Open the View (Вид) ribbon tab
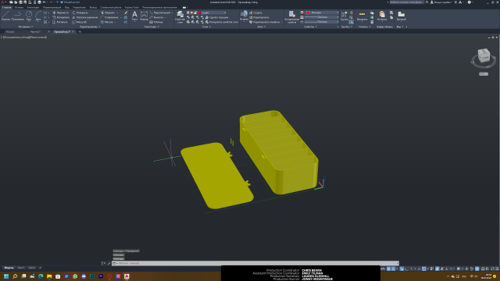Viewport: 500px width, 281px height. (67, 7)
